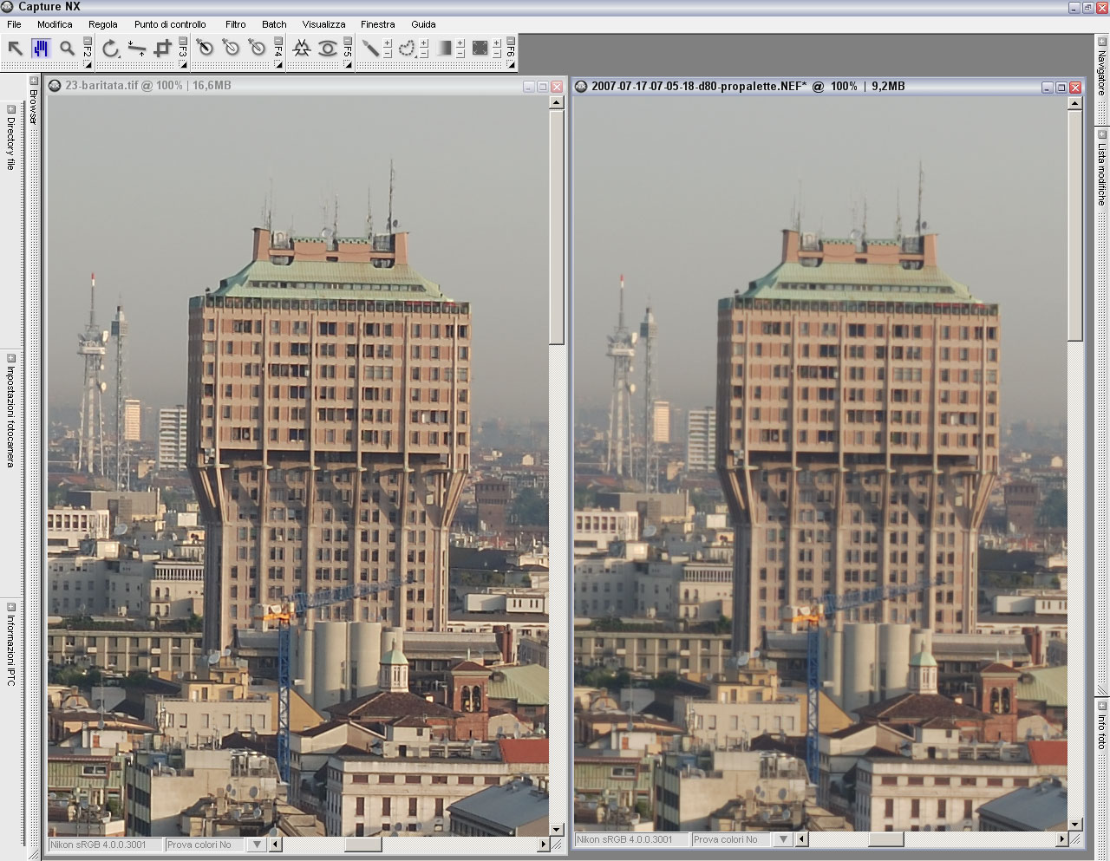Set Selection Gradient to minus mode

pyautogui.click(x=460, y=54)
